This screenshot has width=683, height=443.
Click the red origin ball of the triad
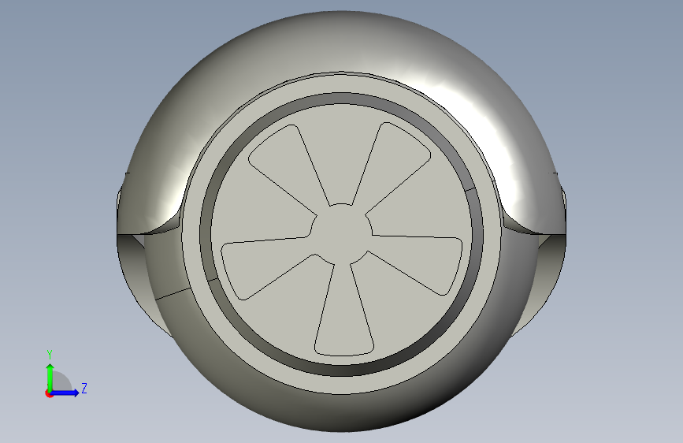click(x=49, y=393)
